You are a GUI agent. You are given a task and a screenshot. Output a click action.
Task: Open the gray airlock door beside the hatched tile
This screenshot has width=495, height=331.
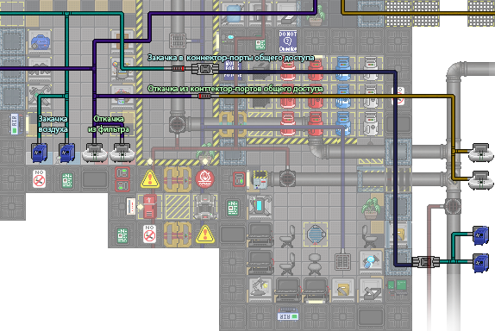(205, 207)
